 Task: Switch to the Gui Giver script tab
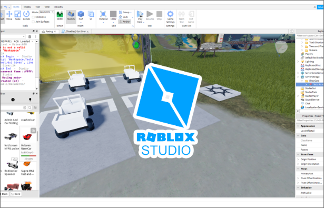coord(76,32)
